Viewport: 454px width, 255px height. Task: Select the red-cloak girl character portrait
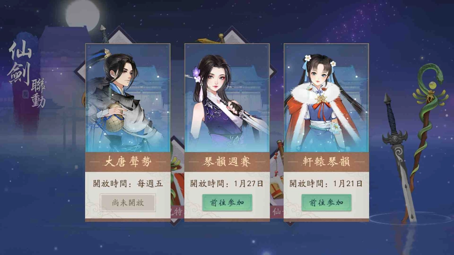coord(326,98)
